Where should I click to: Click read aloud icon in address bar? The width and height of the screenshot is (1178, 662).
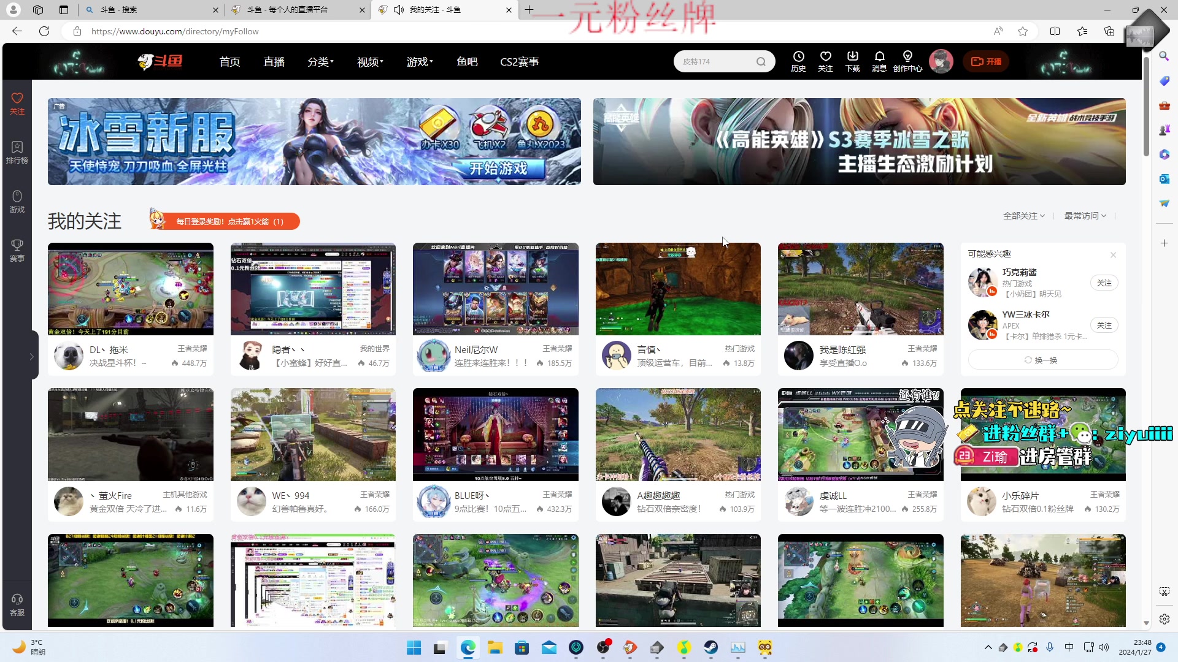[998, 31]
